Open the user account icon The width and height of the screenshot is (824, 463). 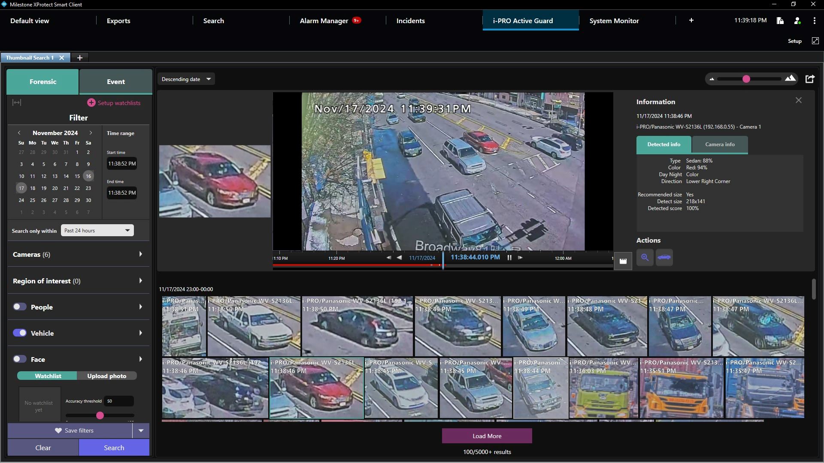pyautogui.click(x=797, y=21)
